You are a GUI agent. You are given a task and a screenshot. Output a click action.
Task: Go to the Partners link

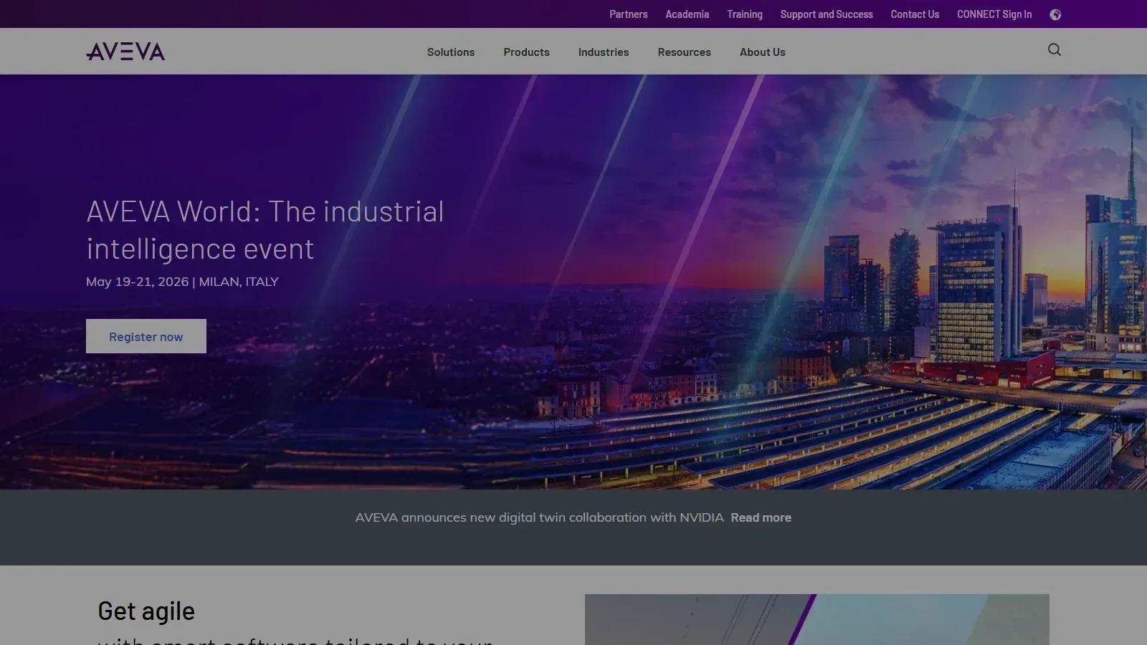pyautogui.click(x=628, y=14)
